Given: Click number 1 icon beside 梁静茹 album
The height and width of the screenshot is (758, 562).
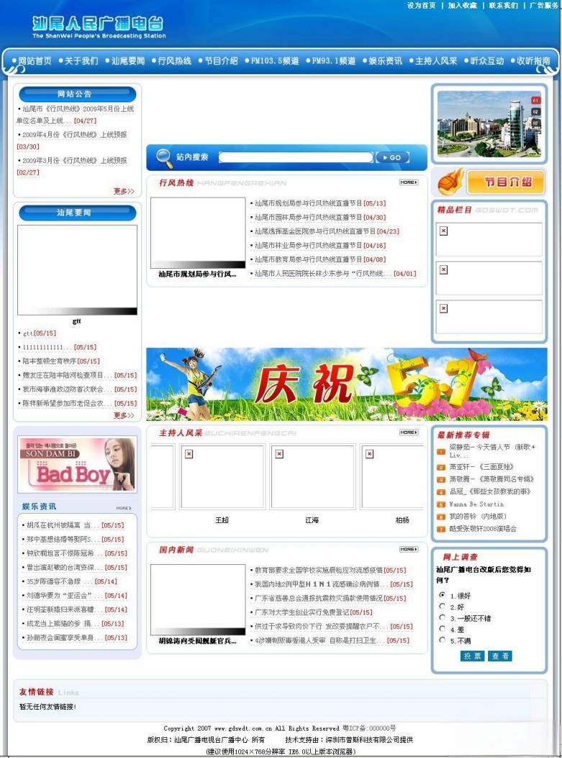Looking at the screenshot, I should pyautogui.click(x=441, y=452).
